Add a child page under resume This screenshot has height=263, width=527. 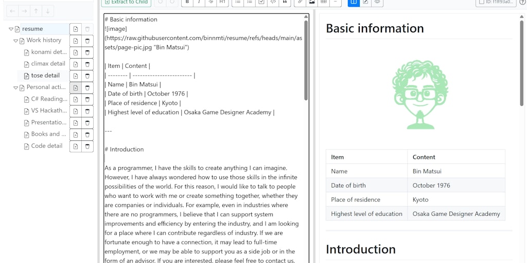(x=76, y=29)
